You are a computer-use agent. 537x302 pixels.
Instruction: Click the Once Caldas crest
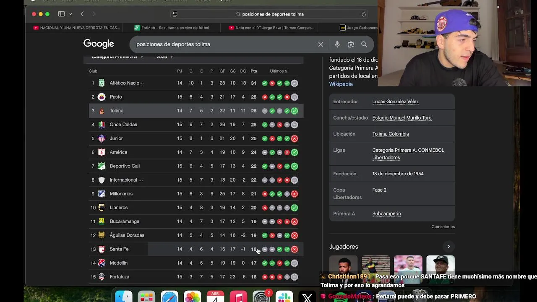tap(102, 125)
